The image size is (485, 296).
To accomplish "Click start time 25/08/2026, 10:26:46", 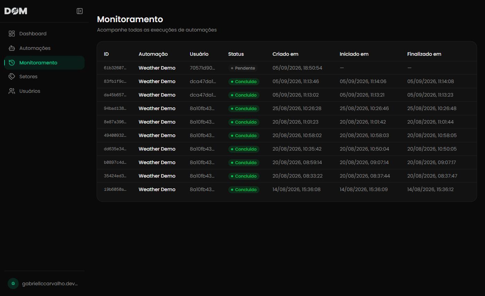I will (x=364, y=108).
